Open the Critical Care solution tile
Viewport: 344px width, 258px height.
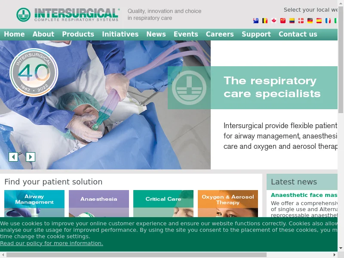coord(163,203)
